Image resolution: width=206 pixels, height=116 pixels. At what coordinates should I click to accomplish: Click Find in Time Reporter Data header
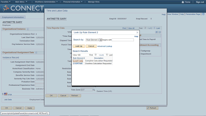[x=124, y=28]
